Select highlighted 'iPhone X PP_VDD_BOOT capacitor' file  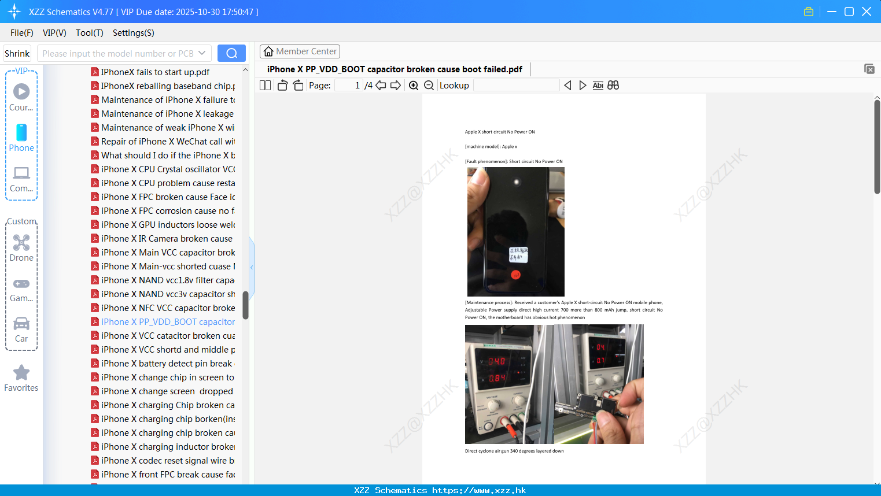[163, 322]
